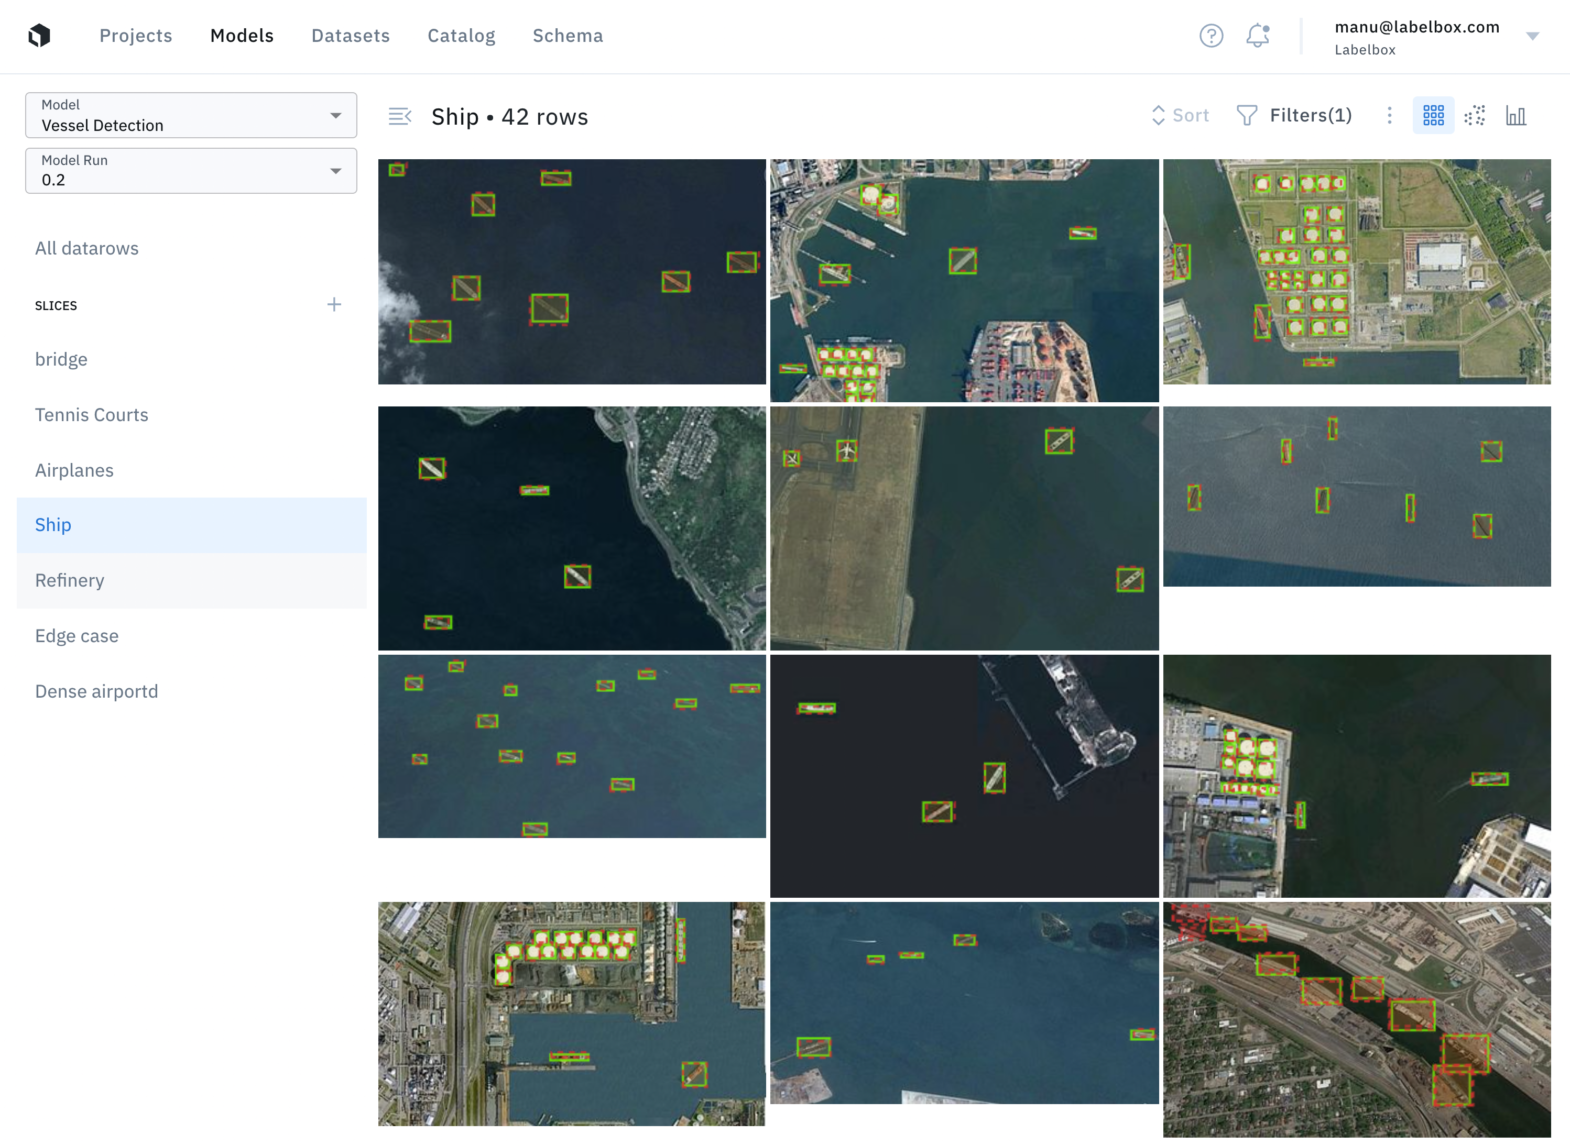This screenshot has width=1570, height=1146.
Task: Collapse the sidebar panel icon
Action: (x=400, y=116)
